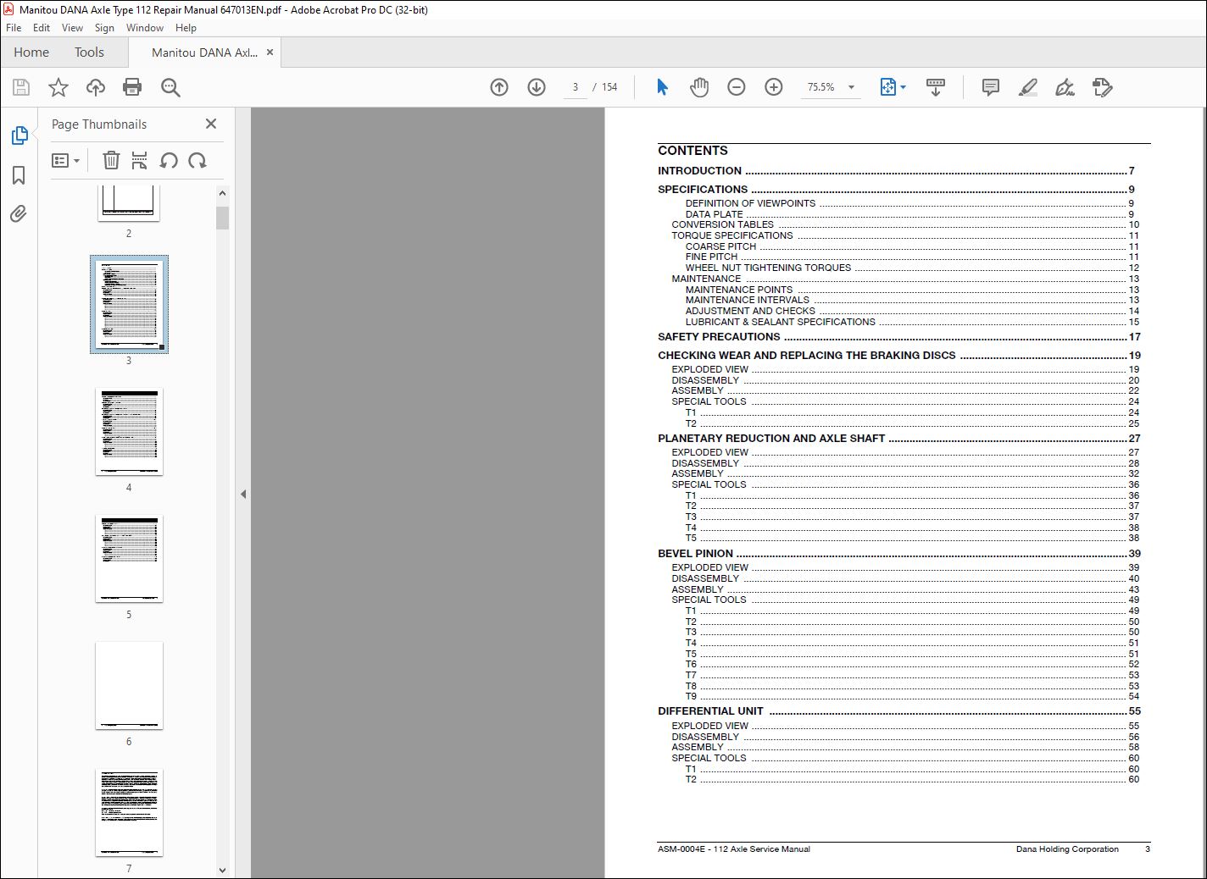Select page 4 thumbnail
1207x879 pixels.
click(x=129, y=432)
